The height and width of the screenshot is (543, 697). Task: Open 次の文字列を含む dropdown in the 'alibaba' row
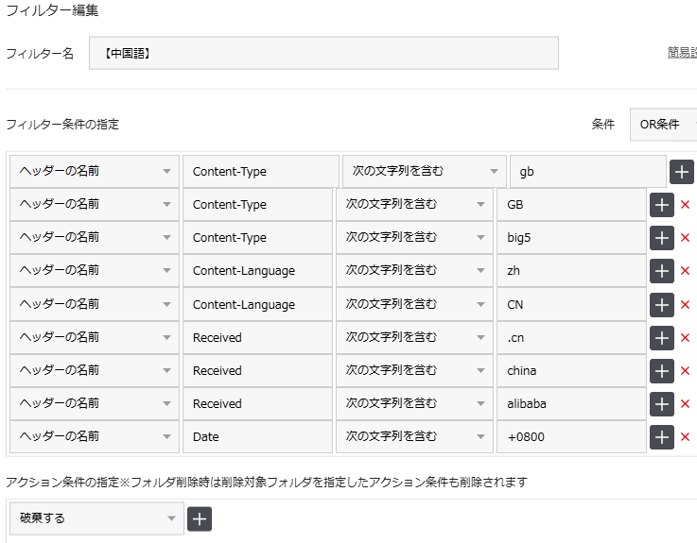point(414,404)
